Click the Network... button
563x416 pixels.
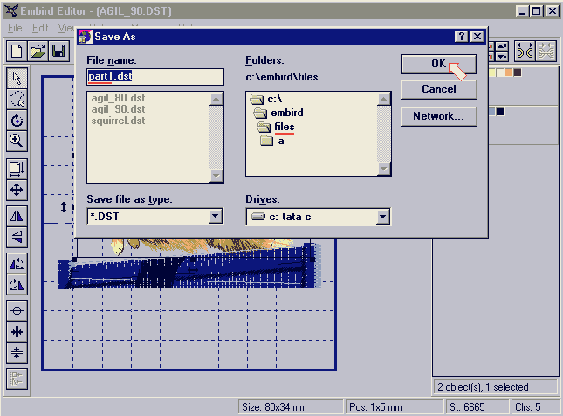pos(438,115)
